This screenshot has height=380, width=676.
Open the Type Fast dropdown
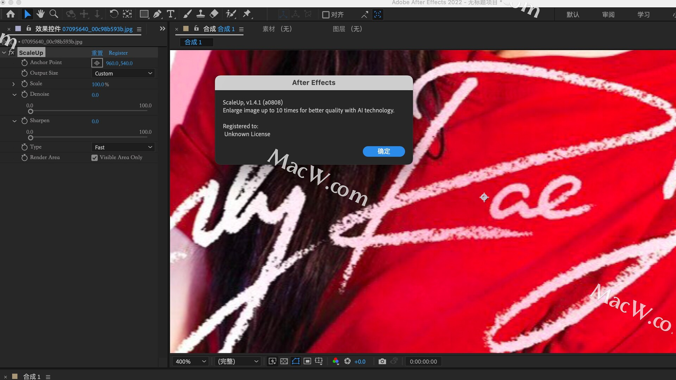[123, 147]
